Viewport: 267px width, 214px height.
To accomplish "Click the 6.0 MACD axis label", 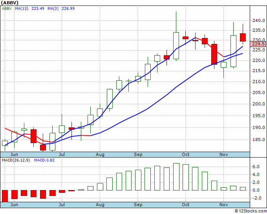I will 256,167.
